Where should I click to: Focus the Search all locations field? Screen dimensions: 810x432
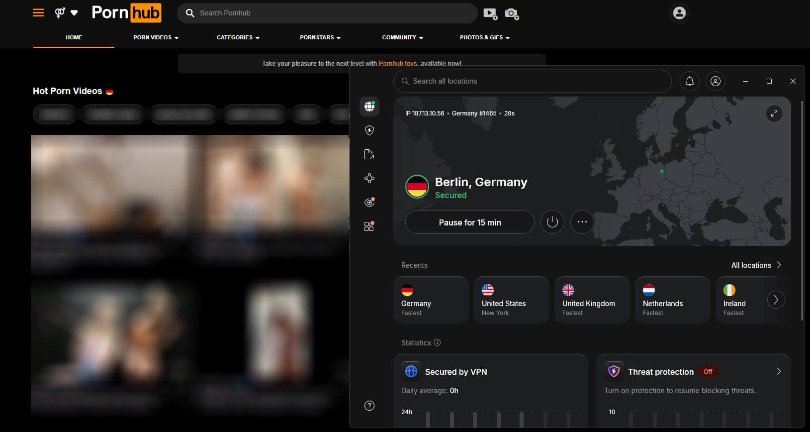click(533, 81)
